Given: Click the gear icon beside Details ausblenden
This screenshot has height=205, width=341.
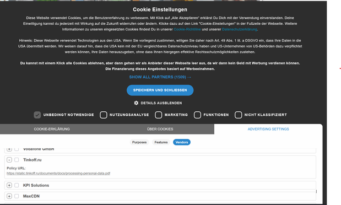Looking at the screenshot, I should point(136,103).
